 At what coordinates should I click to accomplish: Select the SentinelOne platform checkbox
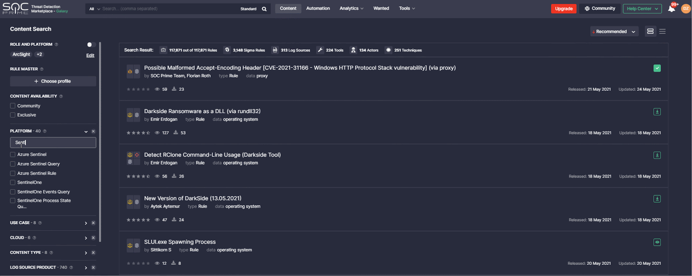(x=13, y=183)
